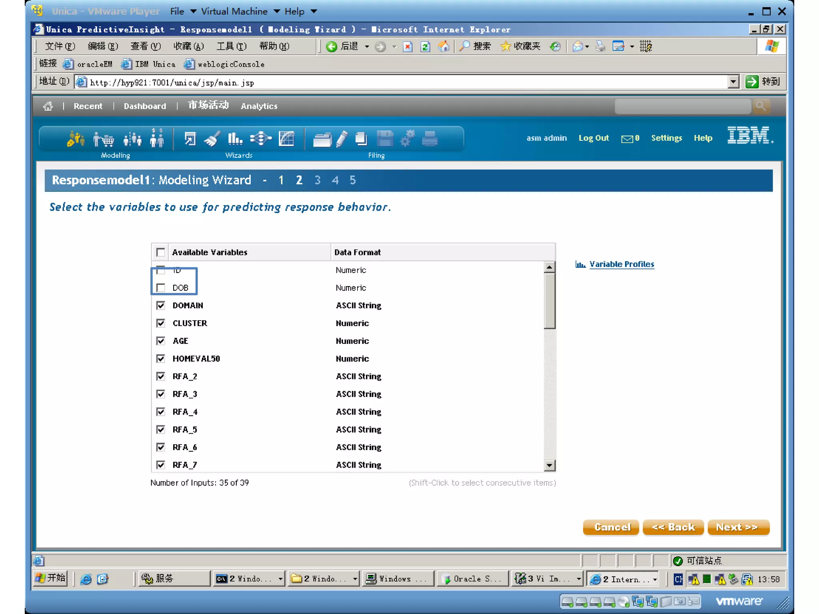Click the mail inbox envelope icon
Viewport: 819px width, 614px height.
627,139
